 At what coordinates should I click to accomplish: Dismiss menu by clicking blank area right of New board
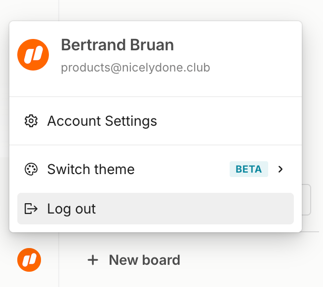[x=247, y=260]
